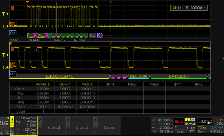Viewport: 224px width, 136px height.
Task: Select the Min(C1) measurement column header
Action: (88, 84)
